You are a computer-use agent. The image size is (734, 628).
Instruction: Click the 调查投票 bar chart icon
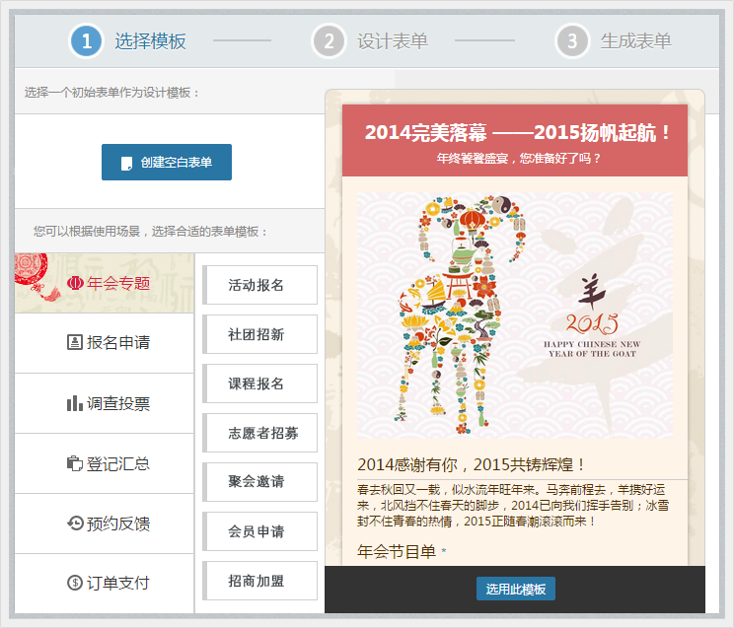(x=74, y=403)
